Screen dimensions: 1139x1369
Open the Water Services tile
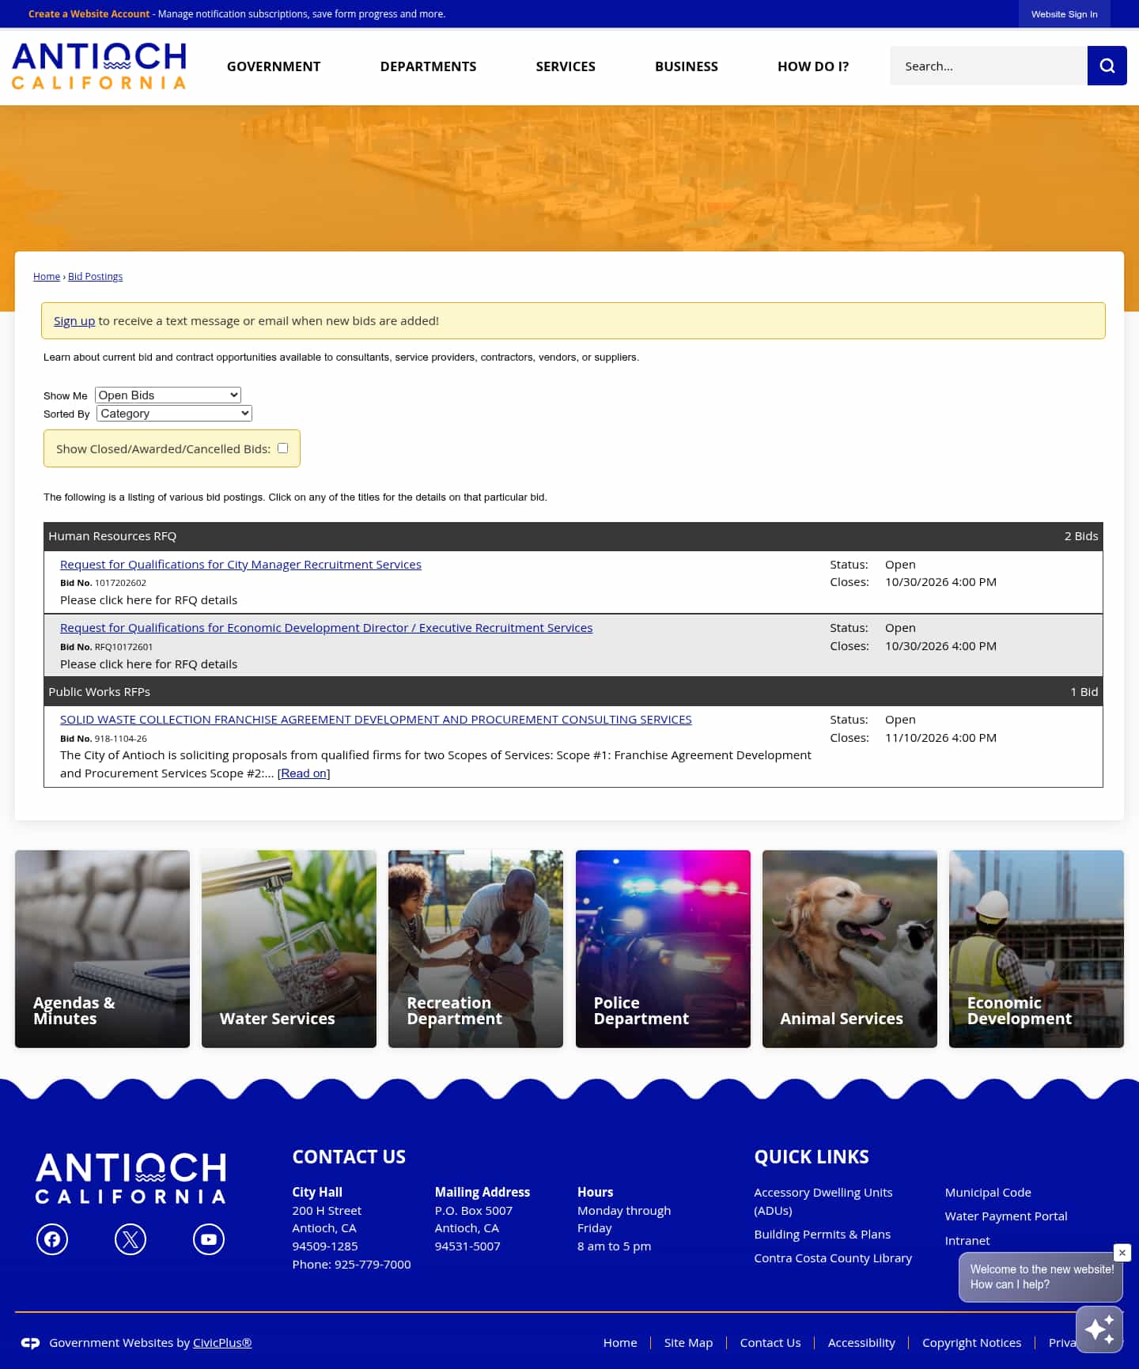289,949
